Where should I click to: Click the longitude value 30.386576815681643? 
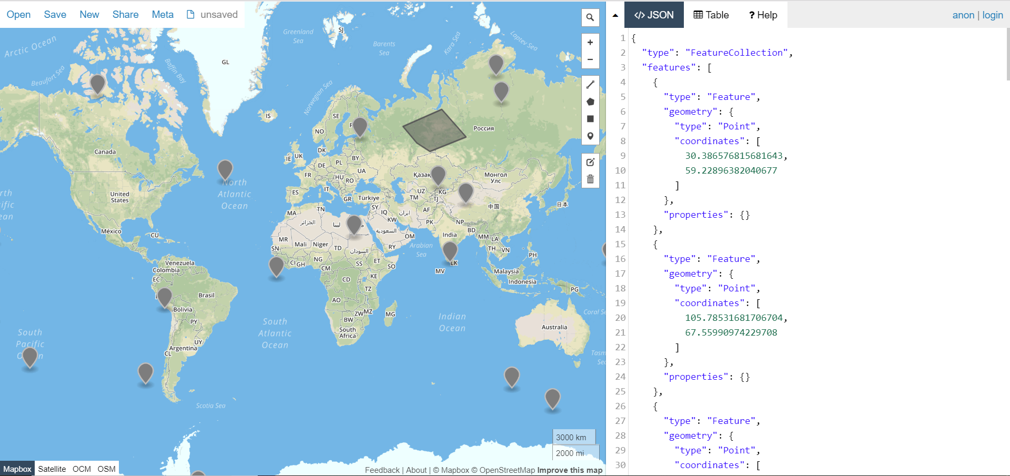pos(734,156)
